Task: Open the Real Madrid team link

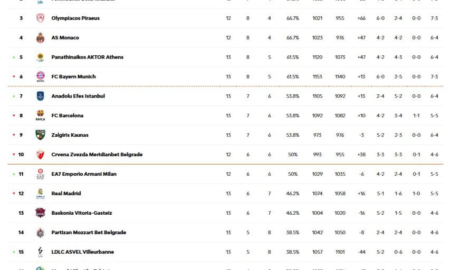Action: (x=66, y=194)
